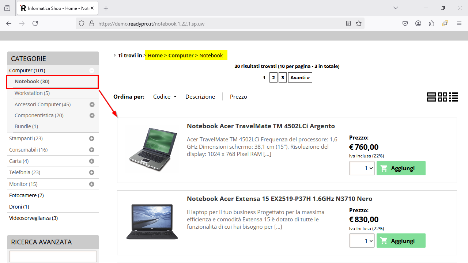Open the Fotocamere (7) category
The height and width of the screenshot is (263, 468).
[27, 195]
